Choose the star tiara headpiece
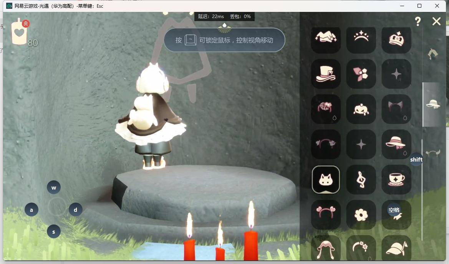Viewport: 449px width, 264px height. (361, 39)
